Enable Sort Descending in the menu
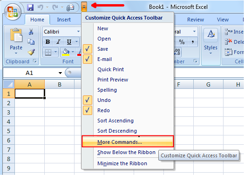The image size is (244, 175). pyautogui.click(x=128, y=131)
